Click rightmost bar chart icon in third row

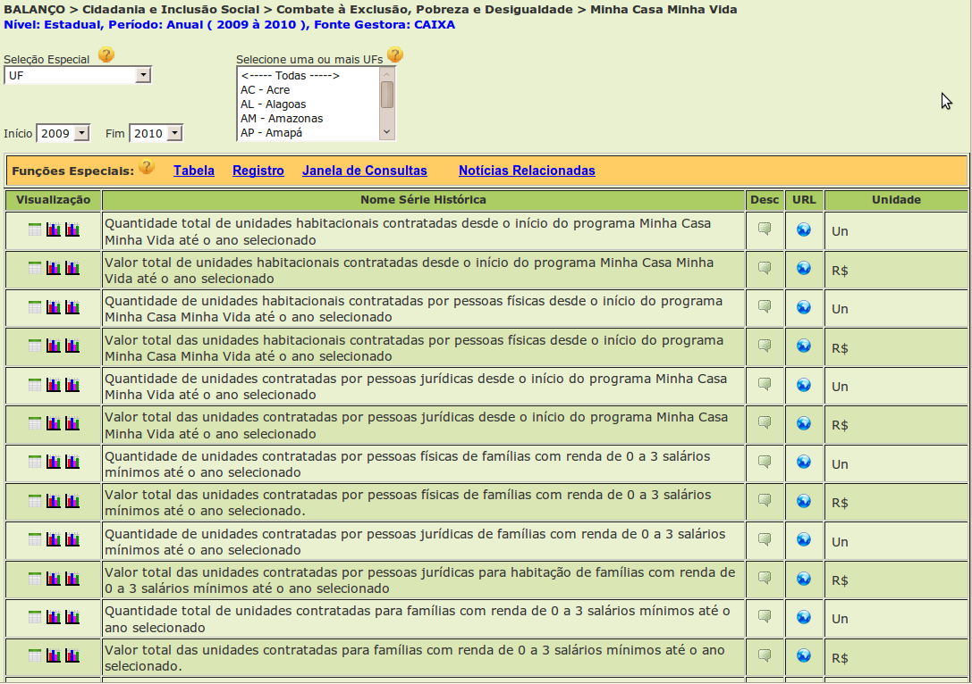click(72, 307)
